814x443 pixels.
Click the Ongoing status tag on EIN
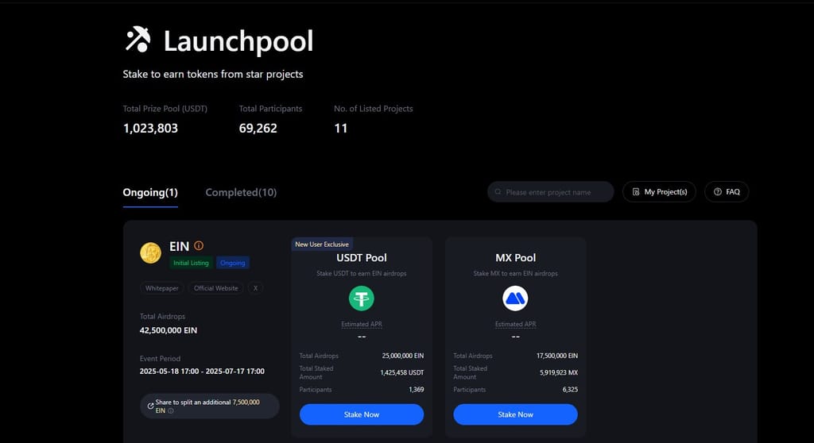233,263
